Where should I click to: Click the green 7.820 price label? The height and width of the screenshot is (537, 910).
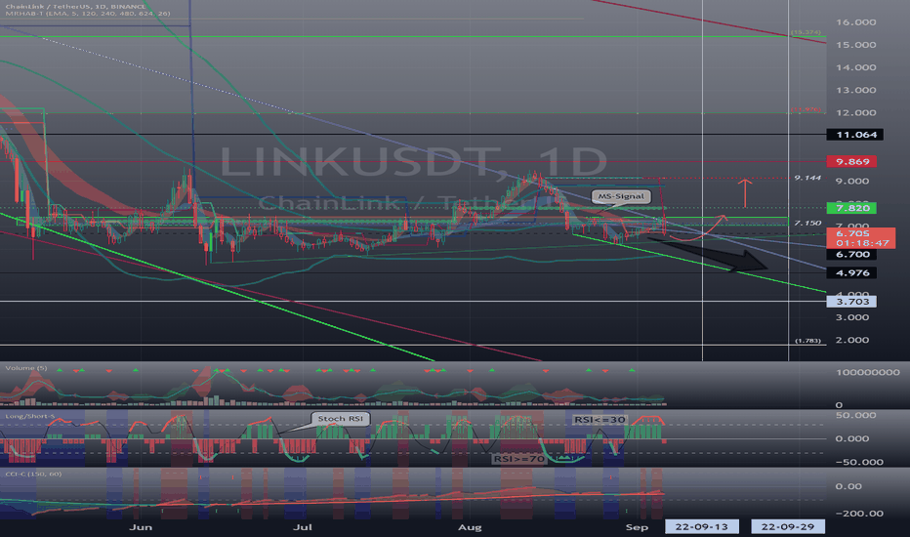pos(851,208)
